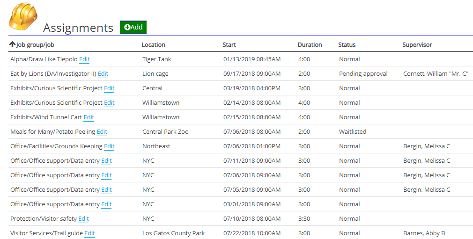Click the Duration column header

pyautogui.click(x=310, y=45)
